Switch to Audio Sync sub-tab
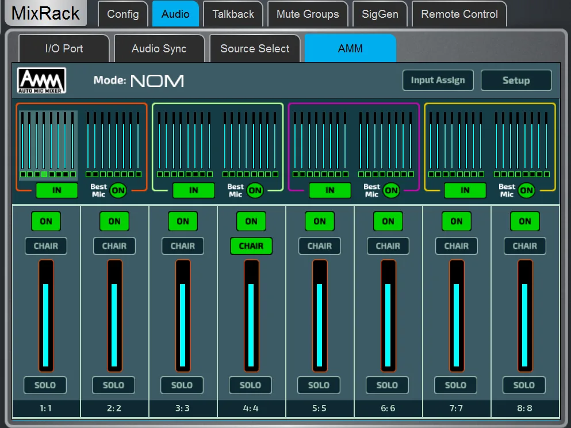571x428 pixels. pos(159,48)
